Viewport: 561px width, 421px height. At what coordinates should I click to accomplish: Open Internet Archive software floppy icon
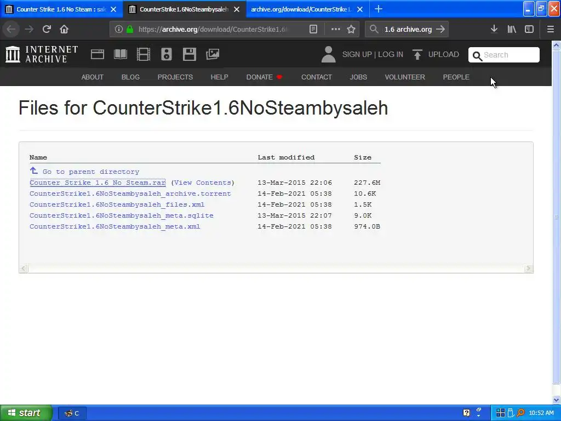coord(189,54)
